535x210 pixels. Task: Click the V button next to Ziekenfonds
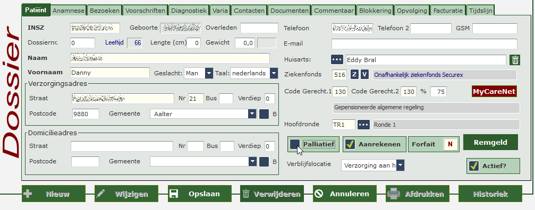365,75
